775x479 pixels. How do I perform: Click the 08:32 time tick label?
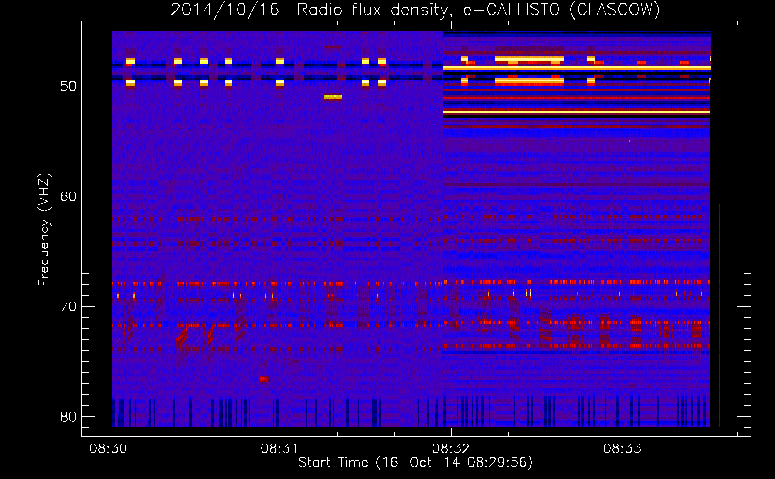click(451, 448)
